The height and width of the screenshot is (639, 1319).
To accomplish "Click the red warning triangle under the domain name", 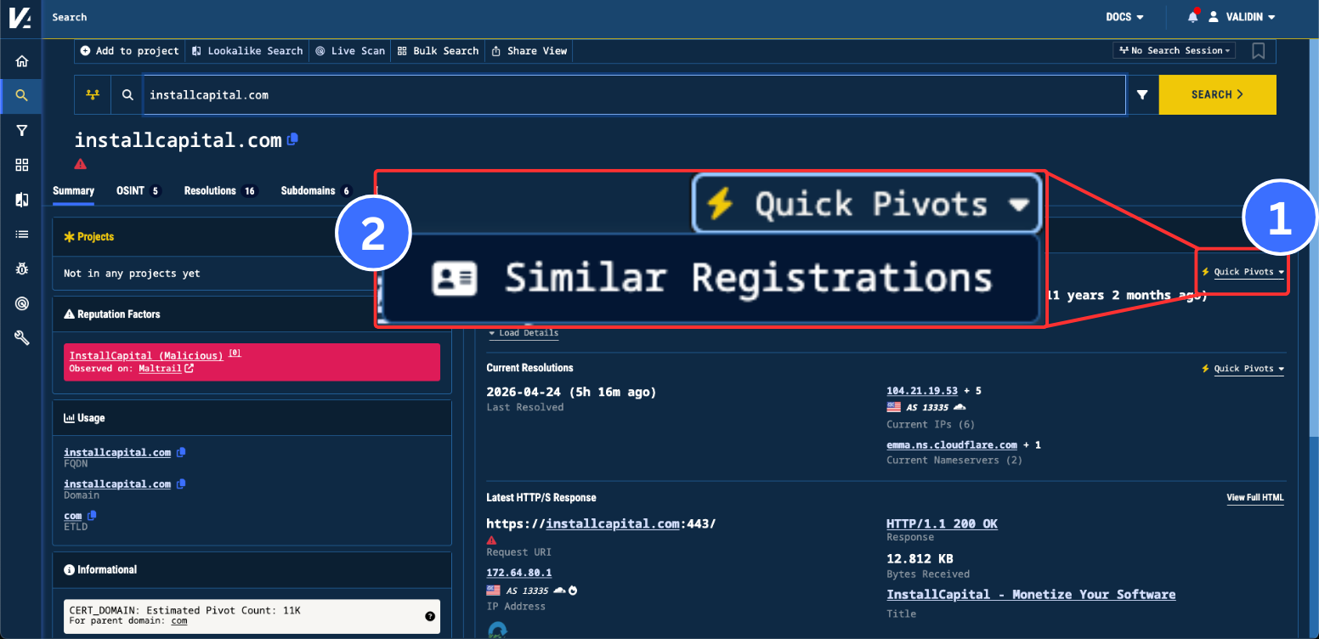I will [x=80, y=164].
